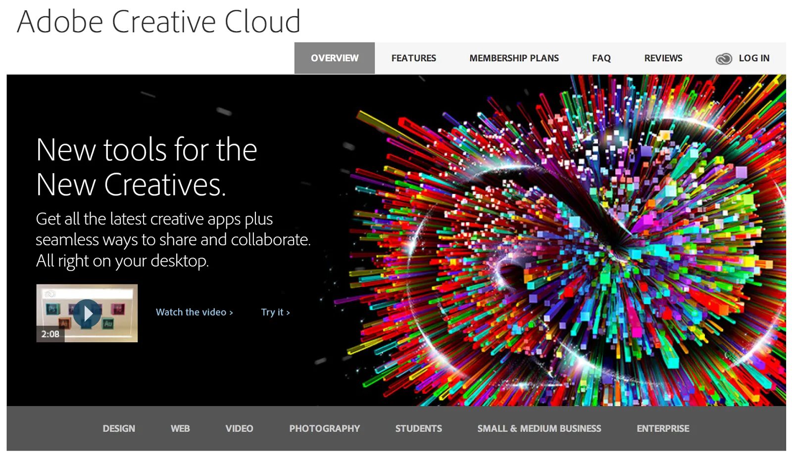Click the Adobe Creative Cloud page title
Viewport: 792px width, 455px height.
[x=158, y=21]
